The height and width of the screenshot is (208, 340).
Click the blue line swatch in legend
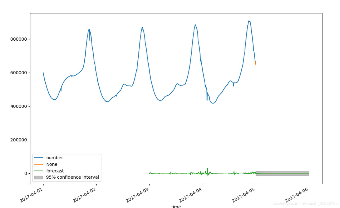tap(38, 158)
